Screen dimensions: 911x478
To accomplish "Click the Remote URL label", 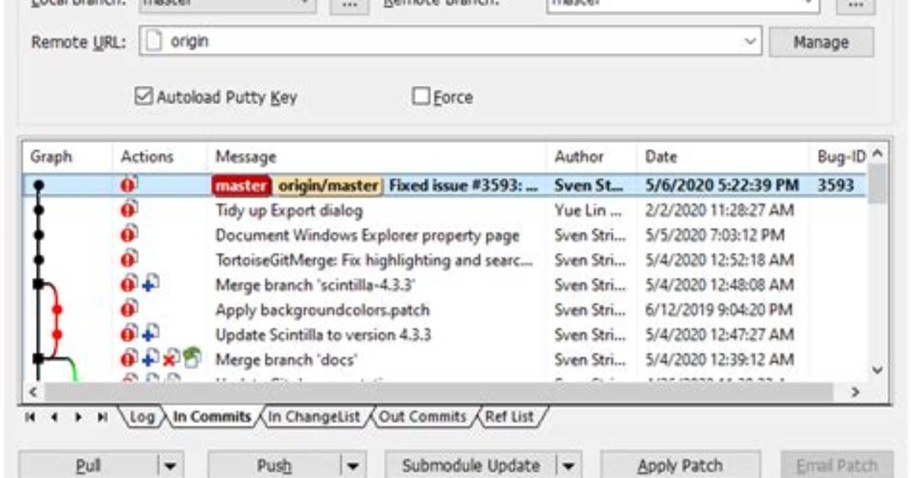I will (x=78, y=43).
